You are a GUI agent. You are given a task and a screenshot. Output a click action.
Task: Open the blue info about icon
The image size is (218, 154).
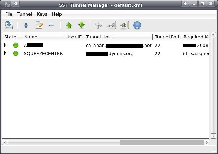[x=137, y=25]
